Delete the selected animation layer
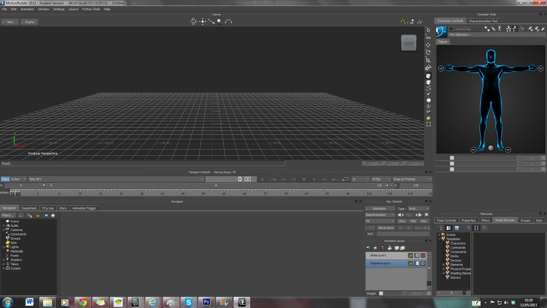Image resolution: width=547 pixels, height=308 pixels. coord(383,247)
